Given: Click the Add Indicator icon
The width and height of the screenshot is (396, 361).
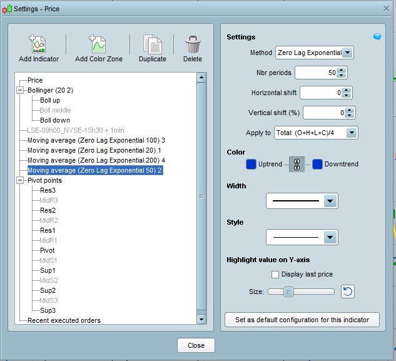Looking at the screenshot, I should coord(38,44).
